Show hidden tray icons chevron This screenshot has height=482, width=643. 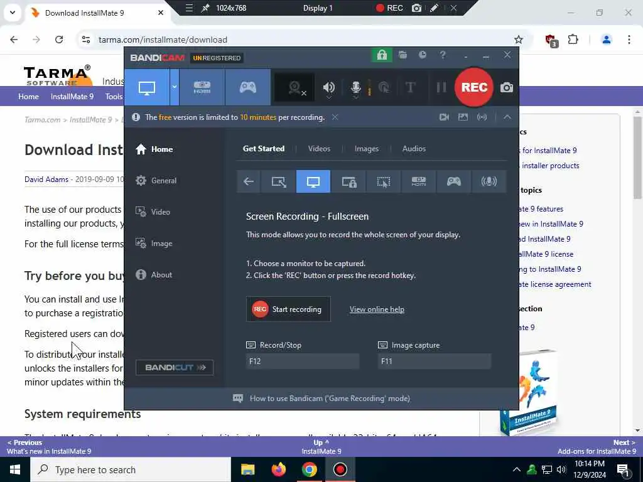(x=517, y=469)
